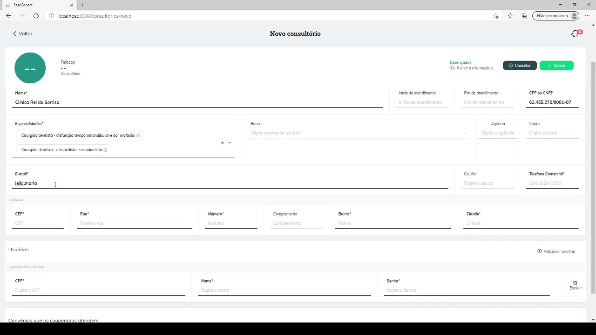Click the Bairro input field
Screen dimensions: 596x335
click(x=393, y=223)
